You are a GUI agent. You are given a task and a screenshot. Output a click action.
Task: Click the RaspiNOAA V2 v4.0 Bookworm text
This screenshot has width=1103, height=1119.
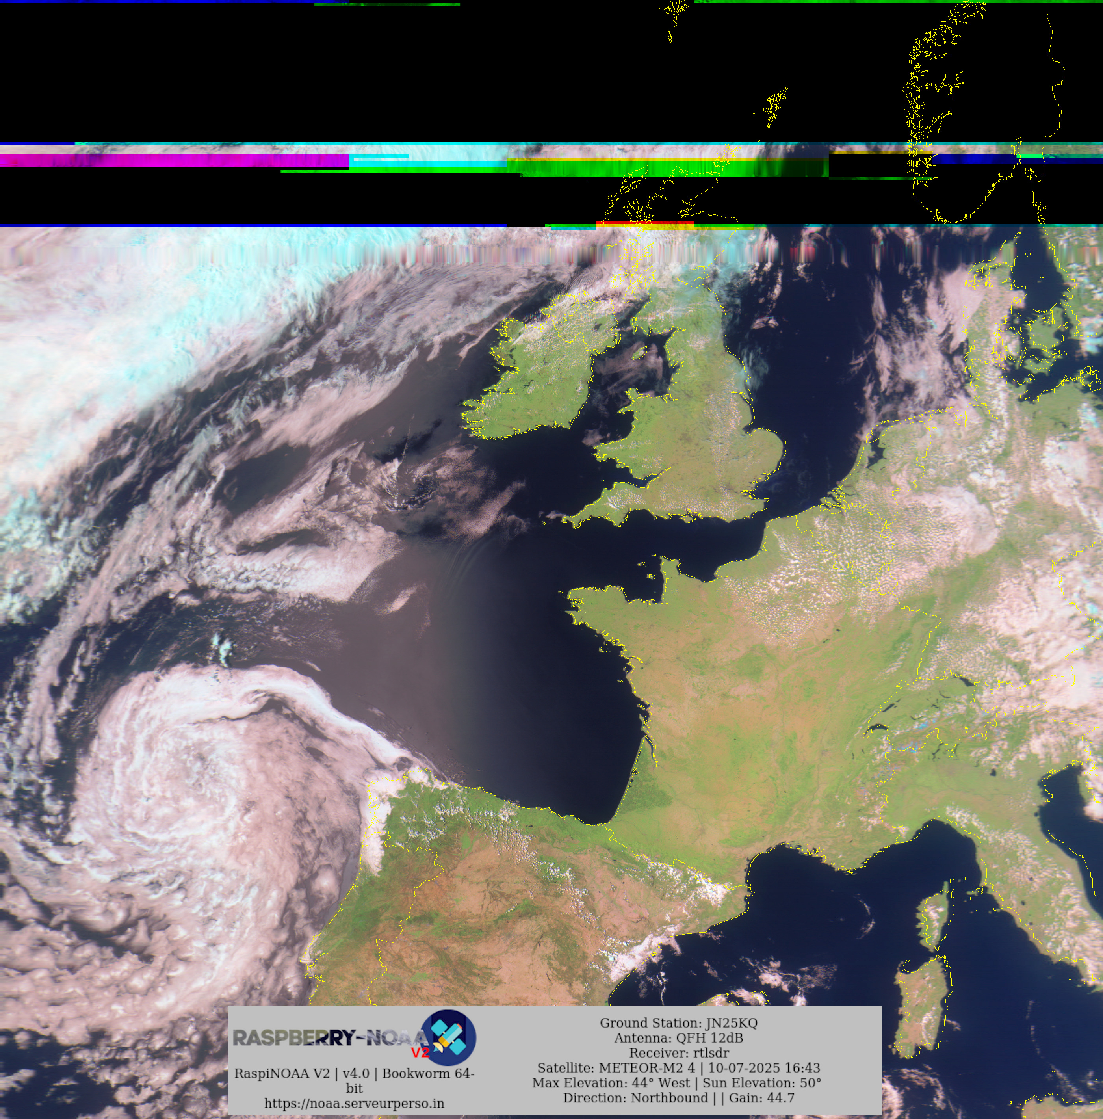pyautogui.click(x=354, y=1073)
